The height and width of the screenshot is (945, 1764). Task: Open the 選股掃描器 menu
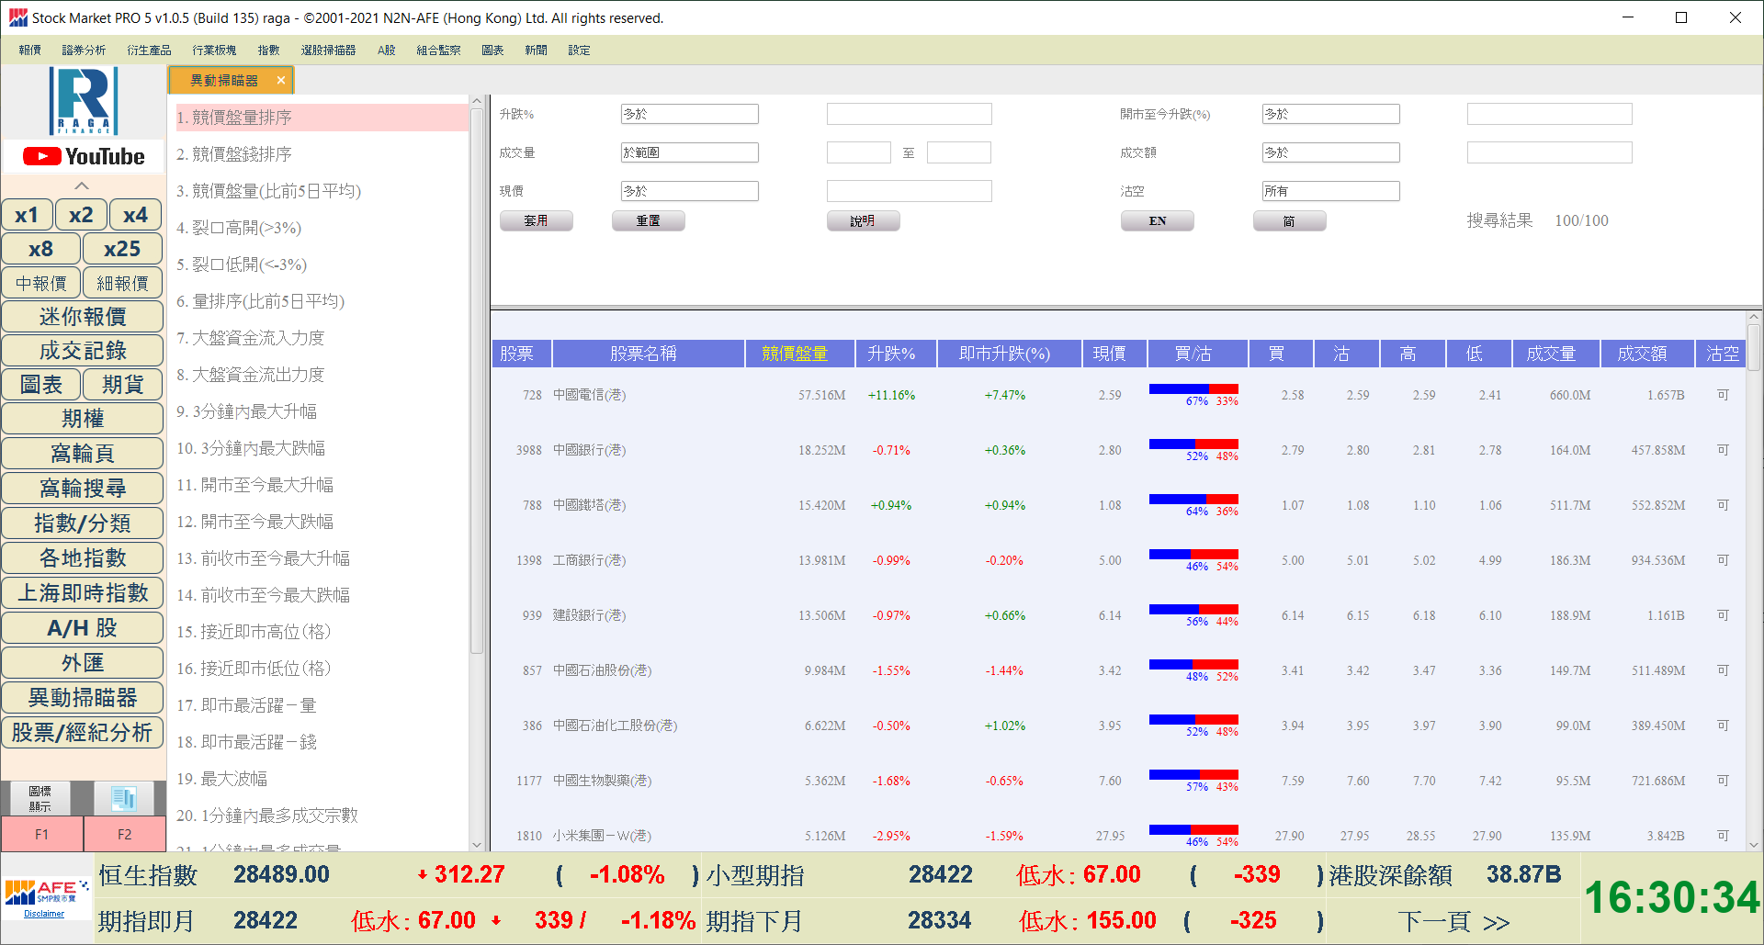(x=328, y=51)
